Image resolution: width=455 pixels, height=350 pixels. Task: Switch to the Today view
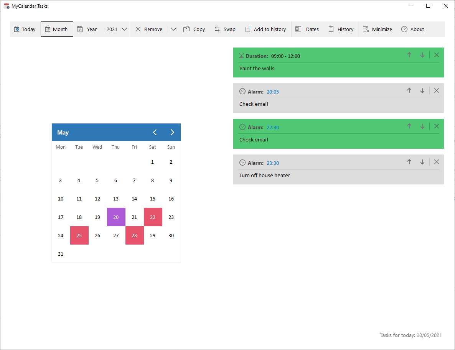[25, 30]
